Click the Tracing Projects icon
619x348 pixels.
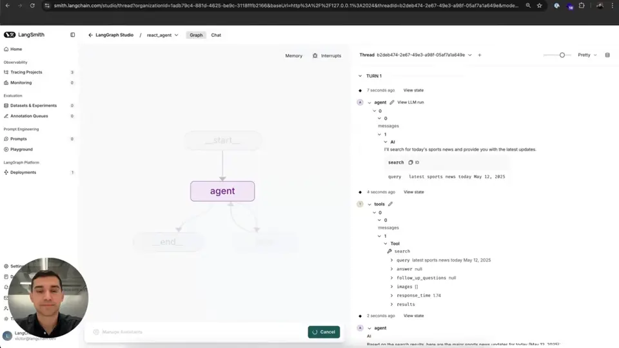(6, 72)
